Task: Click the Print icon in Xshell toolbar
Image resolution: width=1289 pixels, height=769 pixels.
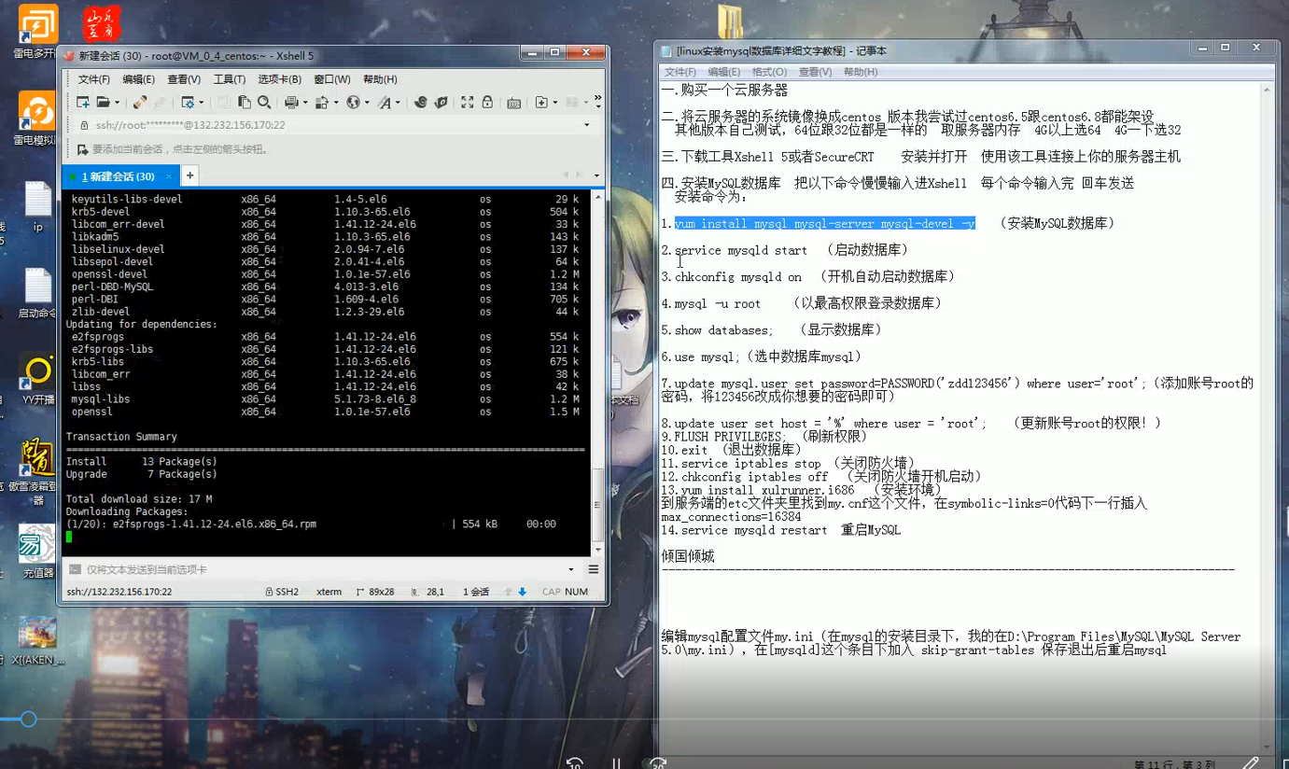Action: (291, 103)
